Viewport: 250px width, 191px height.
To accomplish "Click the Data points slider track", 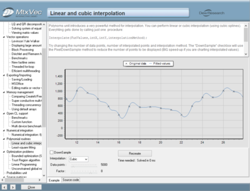I will 84,165.
